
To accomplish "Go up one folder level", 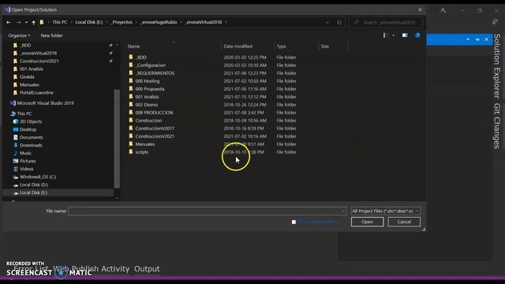I will tap(33, 22).
